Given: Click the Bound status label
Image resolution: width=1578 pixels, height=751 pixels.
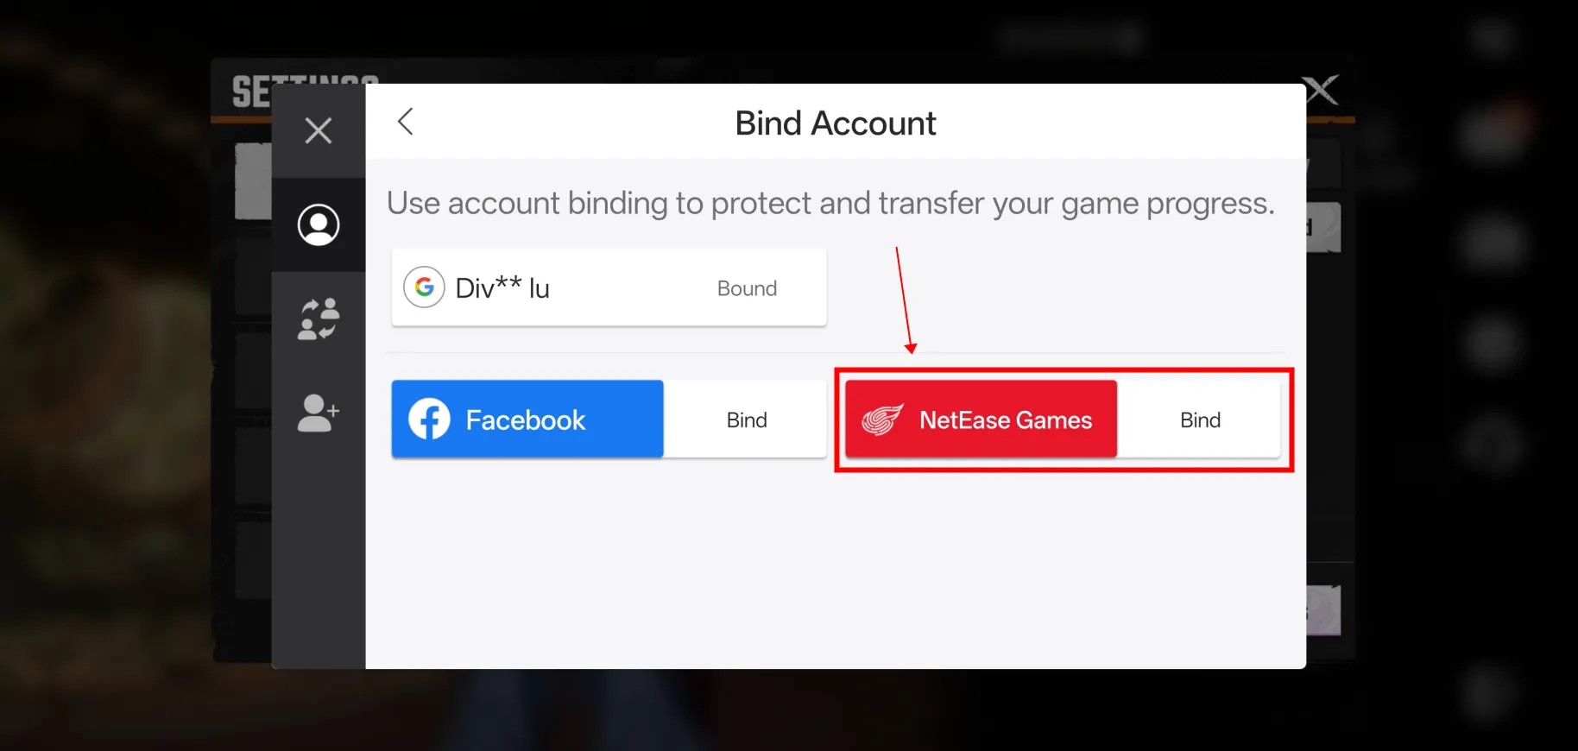Looking at the screenshot, I should click(747, 288).
